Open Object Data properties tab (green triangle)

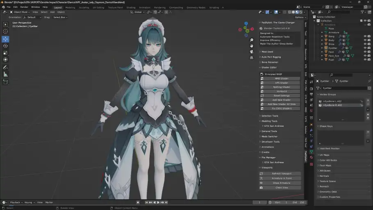tap(312, 152)
